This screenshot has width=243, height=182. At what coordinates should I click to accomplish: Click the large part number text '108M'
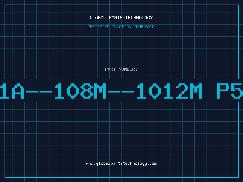coord(80,91)
